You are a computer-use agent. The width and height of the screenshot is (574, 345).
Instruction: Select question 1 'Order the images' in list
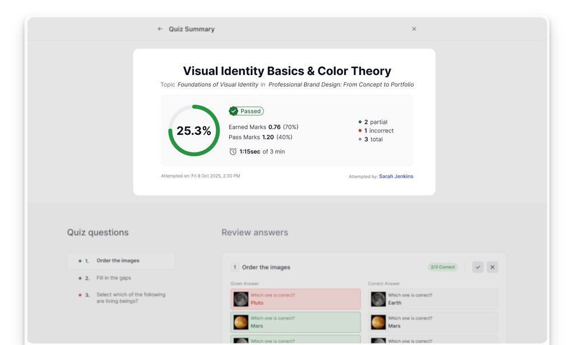click(x=121, y=261)
